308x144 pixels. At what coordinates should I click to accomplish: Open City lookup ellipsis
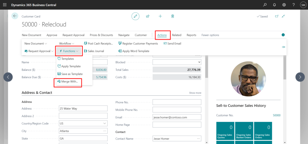104,131
